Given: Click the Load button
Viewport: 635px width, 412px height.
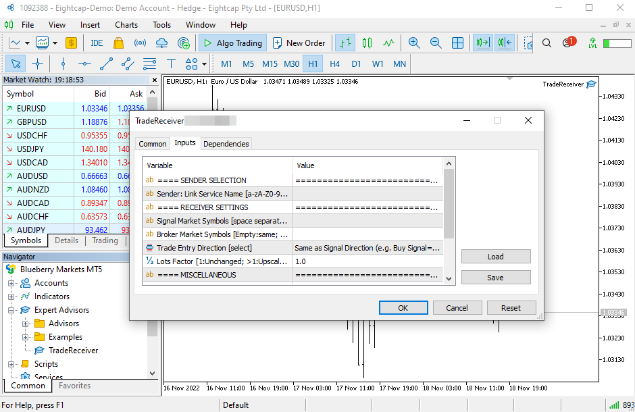Looking at the screenshot, I should [495, 257].
